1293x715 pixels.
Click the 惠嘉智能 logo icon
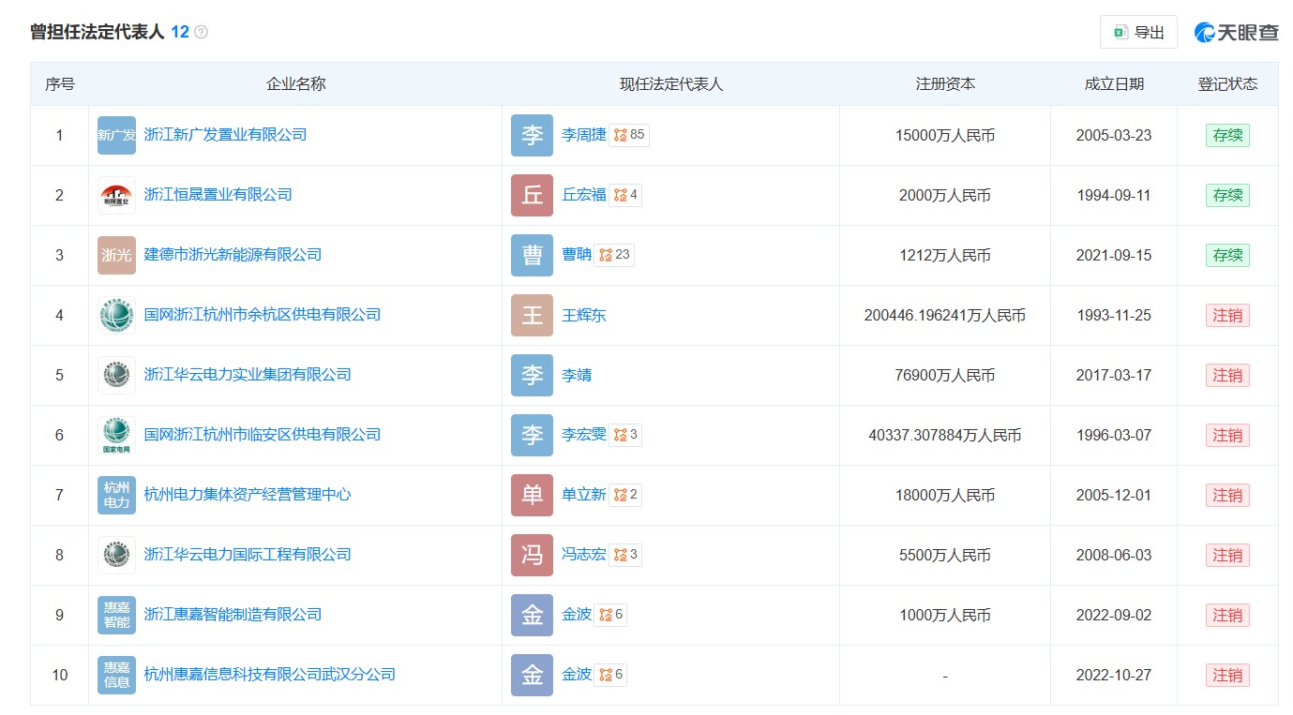point(116,615)
